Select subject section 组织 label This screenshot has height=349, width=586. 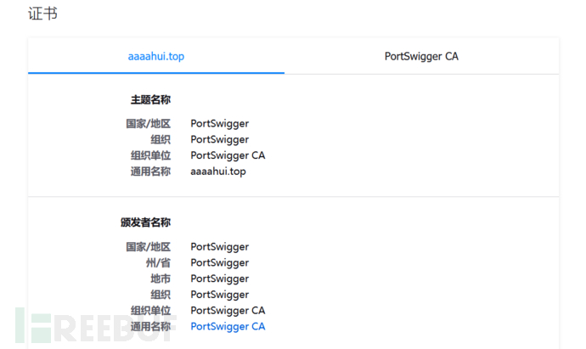point(161,139)
